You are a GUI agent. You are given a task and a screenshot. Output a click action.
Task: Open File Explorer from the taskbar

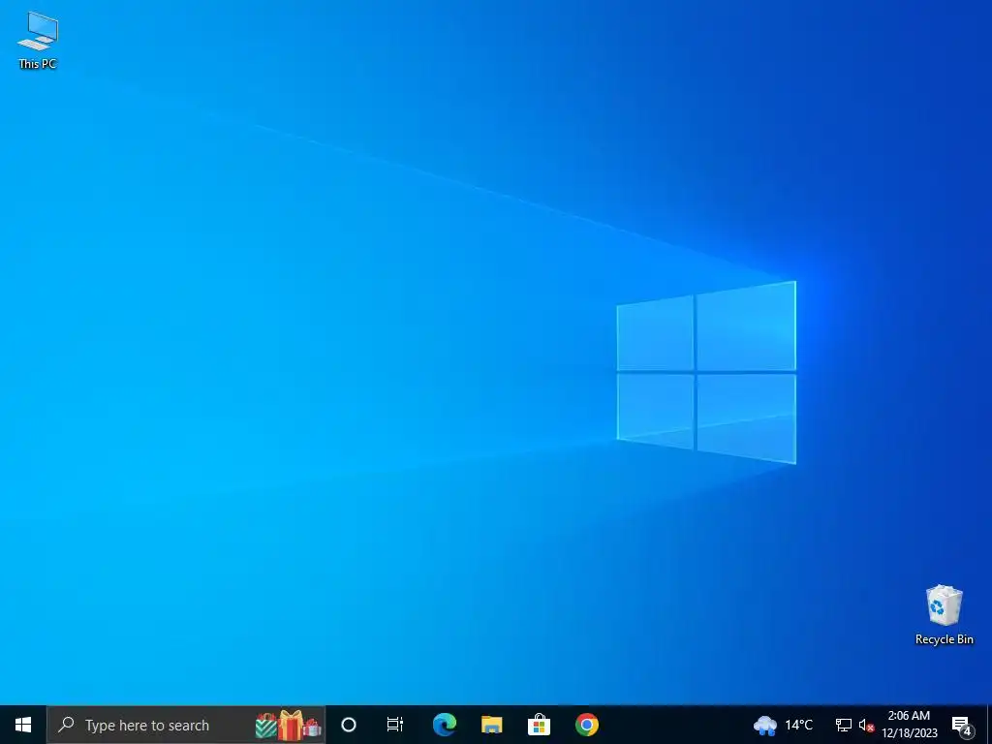[x=491, y=725]
